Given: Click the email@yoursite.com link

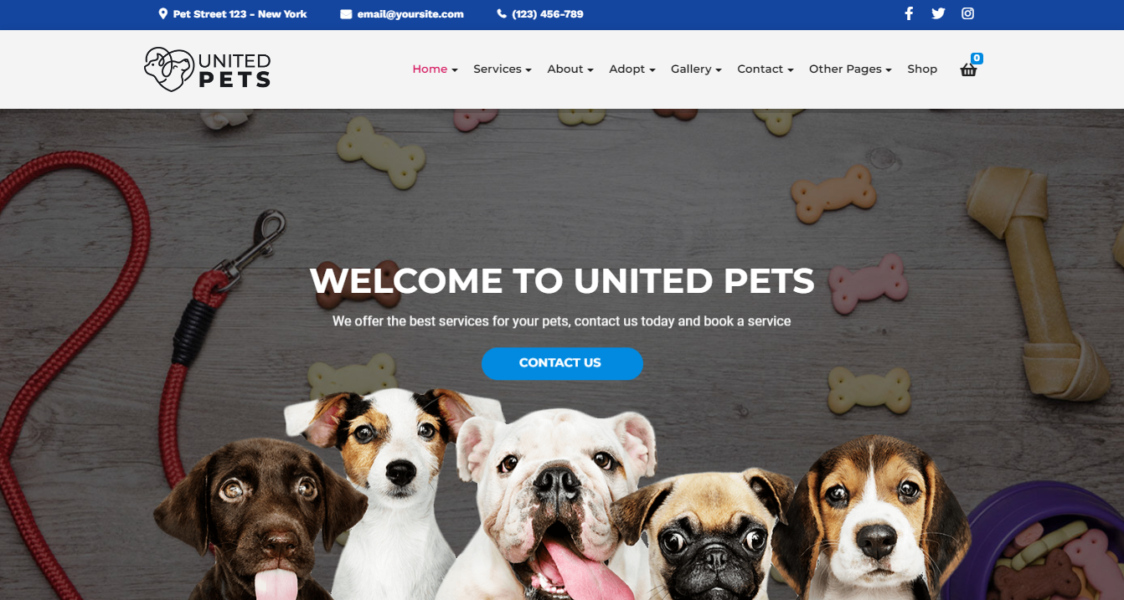Looking at the screenshot, I should (410, 14).
